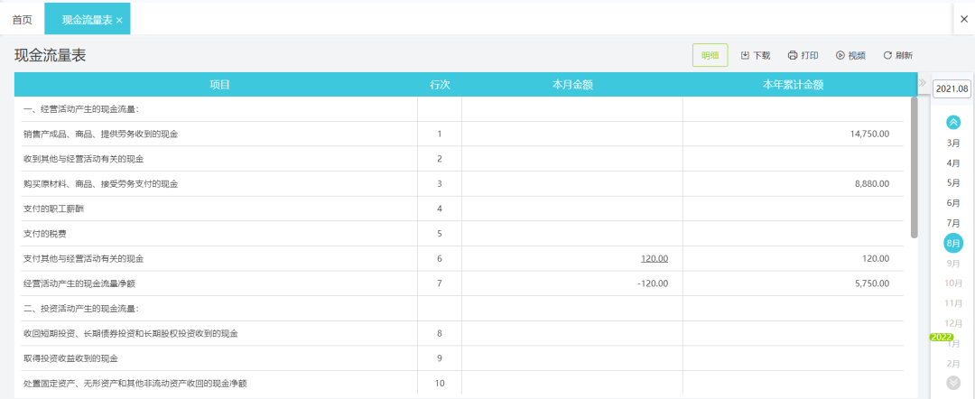Click the 本月金额 column header
975x399 pixels.
coord(572,85)
